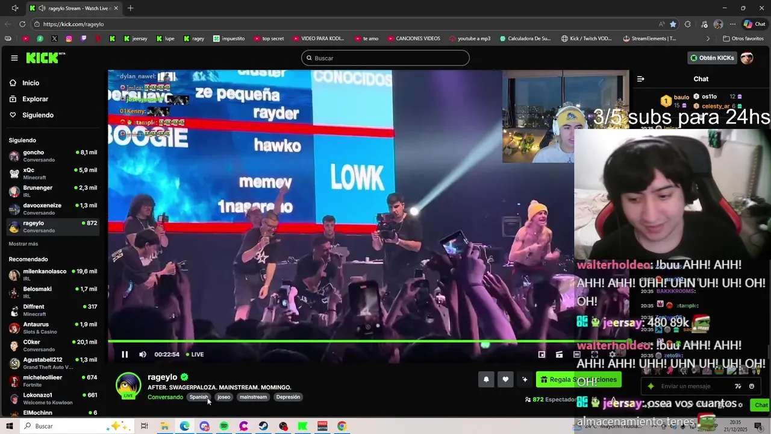The height and width of the screenshot is (434, 771).
Task: Click the mainstream tag
Action: 253,397
